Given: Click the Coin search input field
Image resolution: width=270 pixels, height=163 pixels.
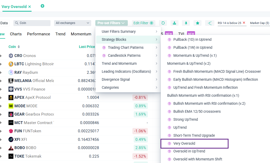Looking at the screenshot, I should (x=34, y=23).
